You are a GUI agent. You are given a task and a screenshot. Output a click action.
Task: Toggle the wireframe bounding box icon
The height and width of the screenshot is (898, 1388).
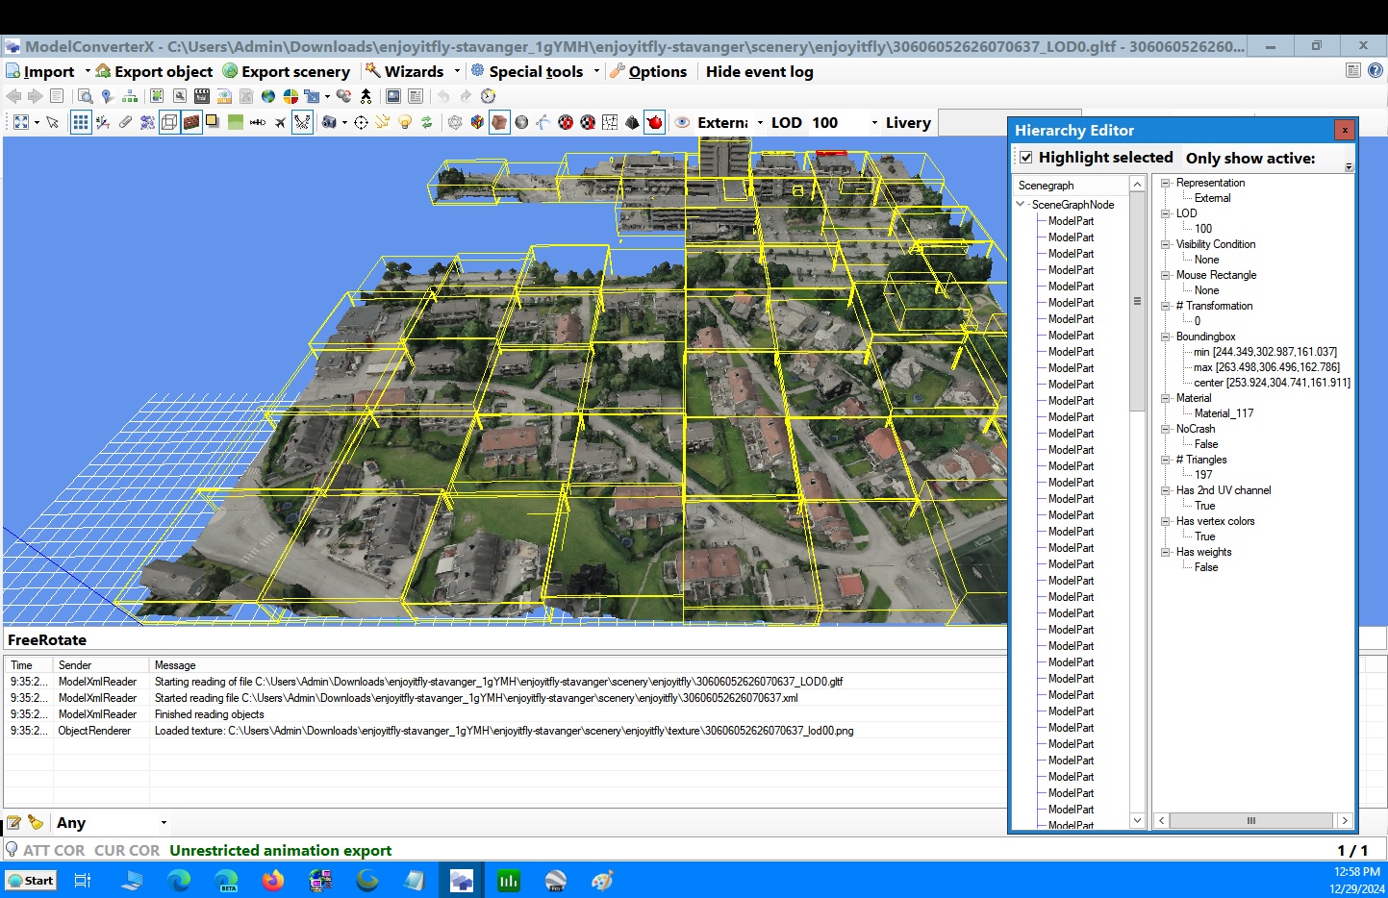(x=169, y=122)
